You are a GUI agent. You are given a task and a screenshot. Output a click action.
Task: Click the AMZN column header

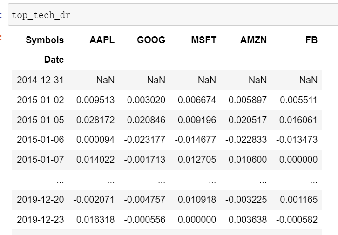[x=253, y=40]
